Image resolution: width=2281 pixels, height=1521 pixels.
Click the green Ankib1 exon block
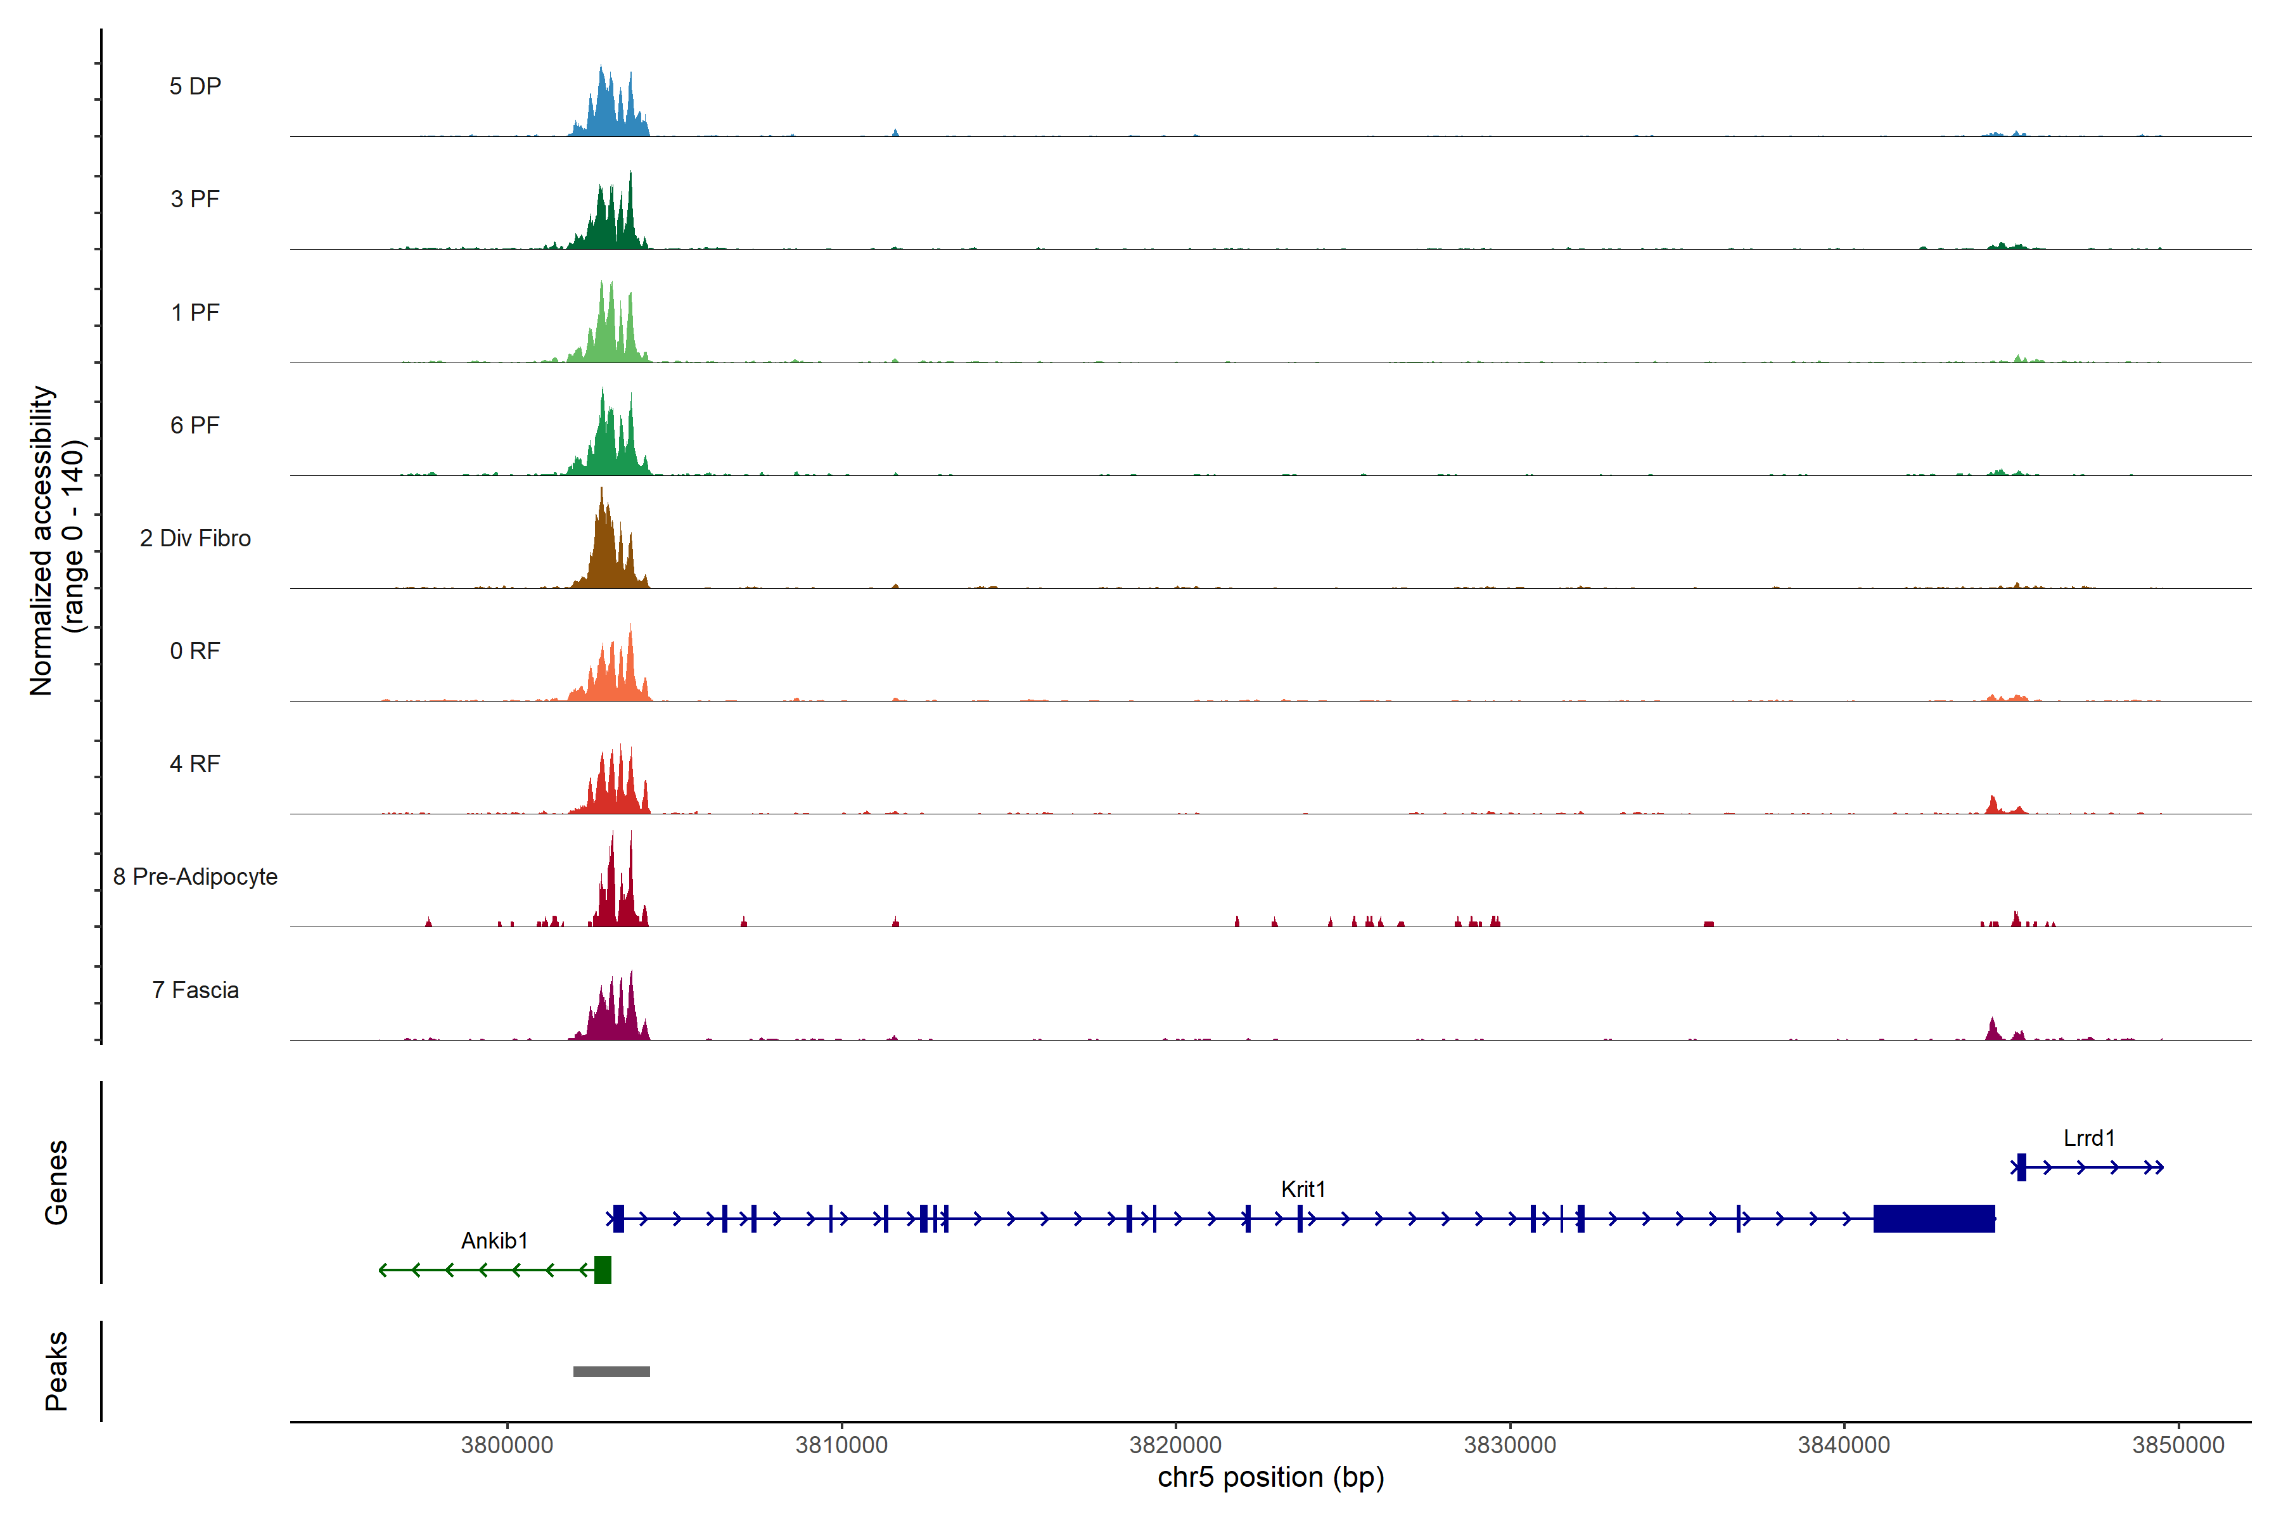(x=603, y=1269)
